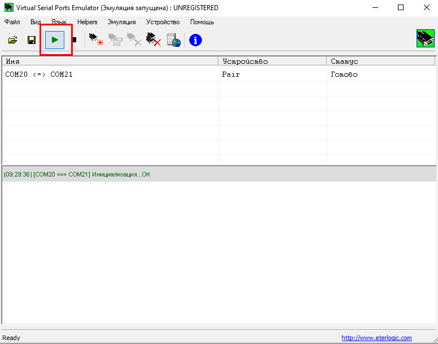Delete all devices icon with red X
438x344 pixels.
[x=154, y=39]
